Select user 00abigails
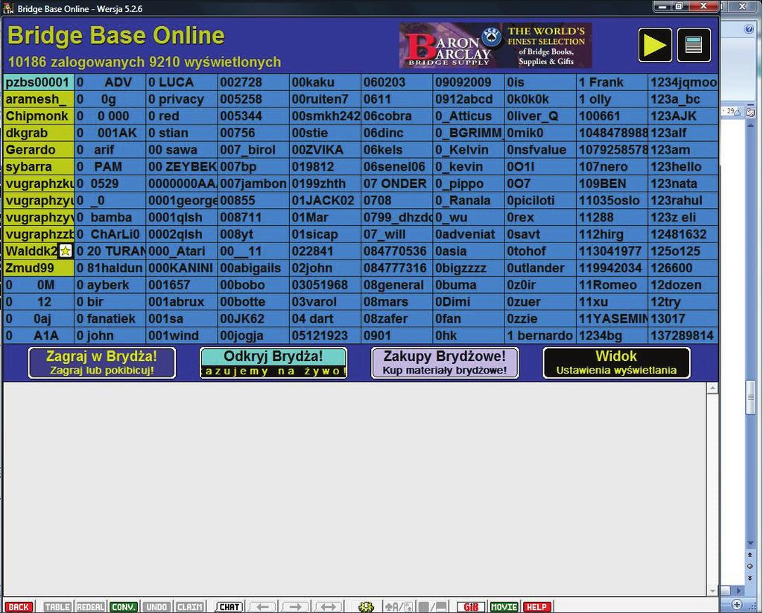The height and width of the screenshot is (613, 763). tap(253, 268)
